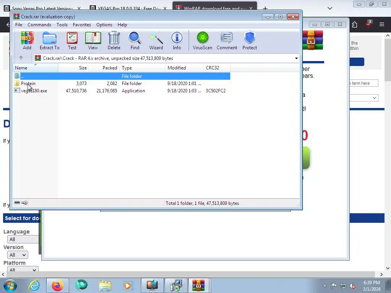Viewport: 391px width, 293px height.
Task: Switch to Firefox on taskbar
Action: 57,285
